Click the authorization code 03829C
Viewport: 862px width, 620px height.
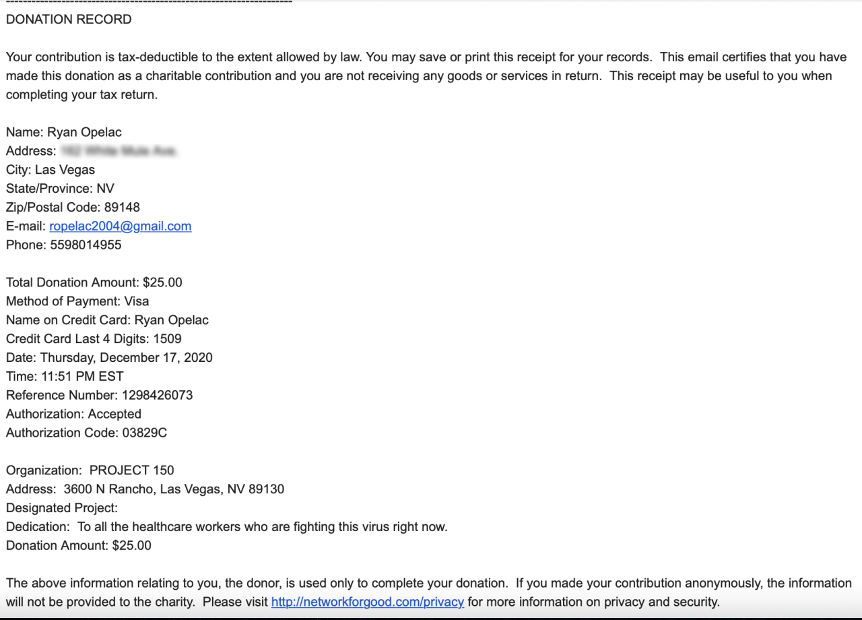144,433
